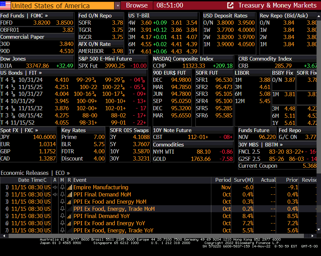Enable alert bell for PPI Final Demand YoY
The image size is (321, 256).
[x=62, y=216]
